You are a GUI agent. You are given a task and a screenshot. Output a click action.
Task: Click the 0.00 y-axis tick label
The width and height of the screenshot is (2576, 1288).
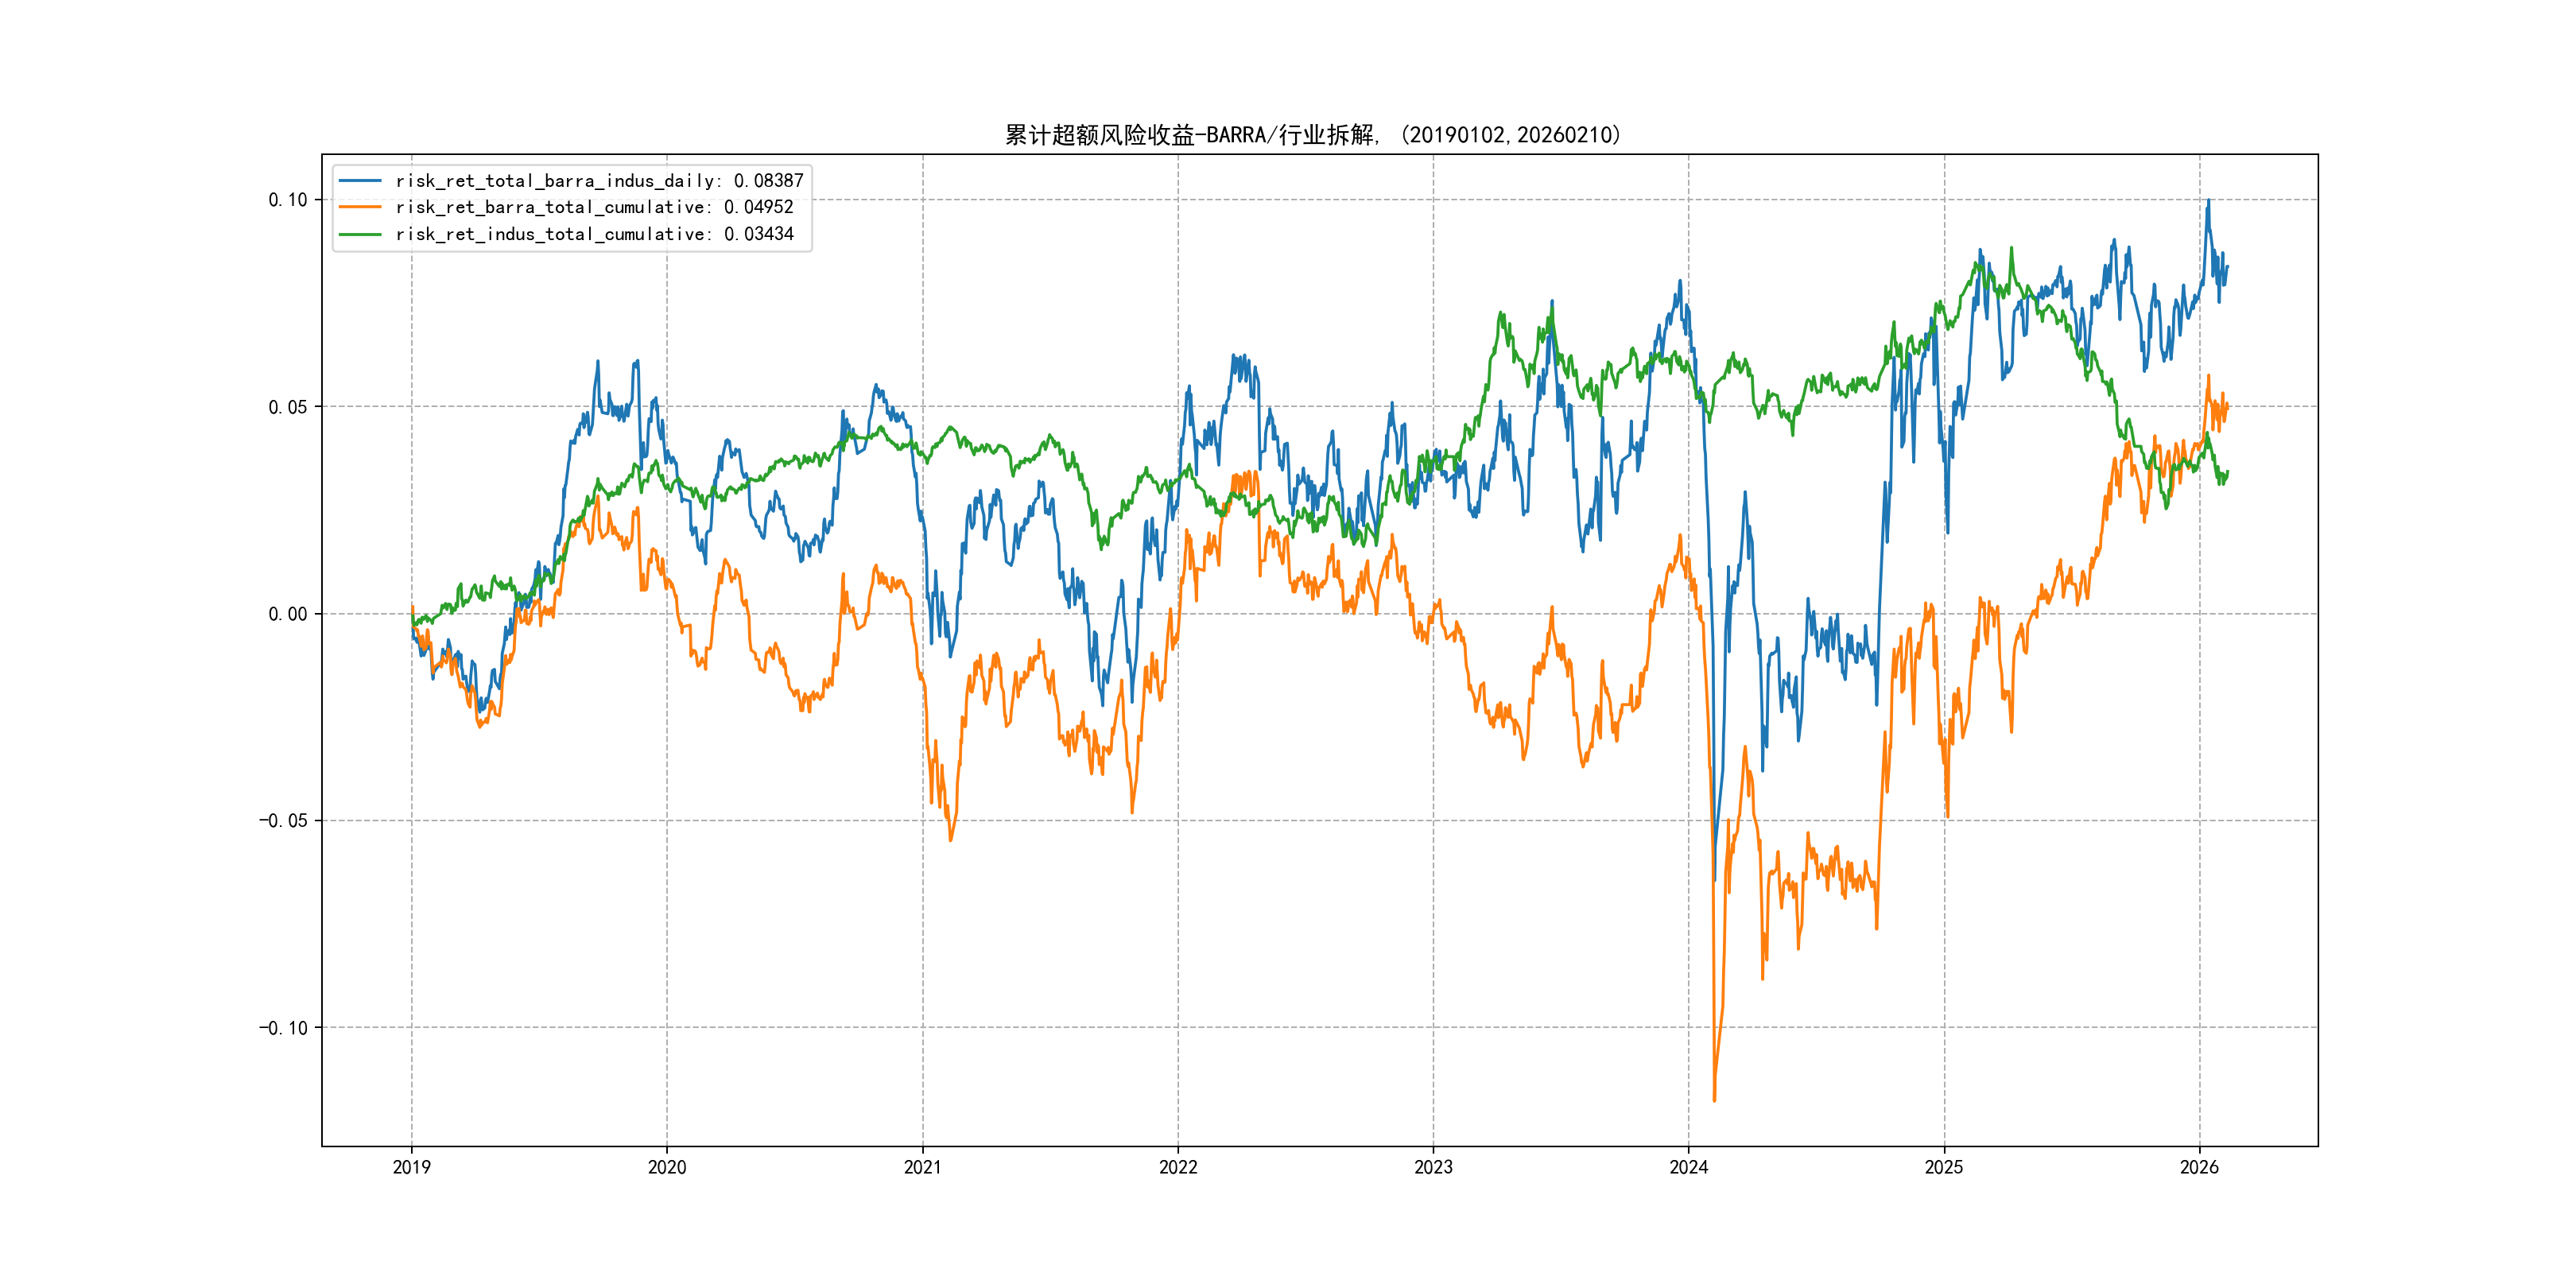click(287, 614)
